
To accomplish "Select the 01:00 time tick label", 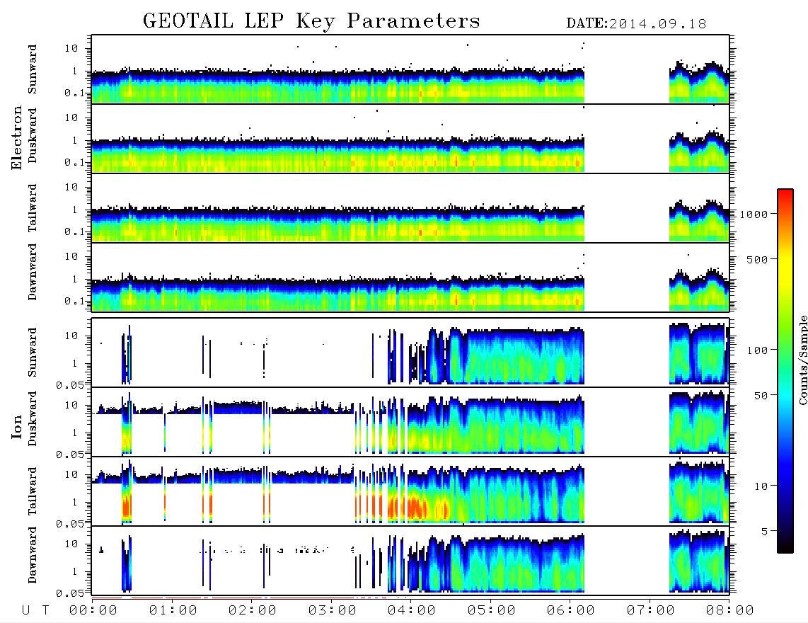I will pos(173,611).
